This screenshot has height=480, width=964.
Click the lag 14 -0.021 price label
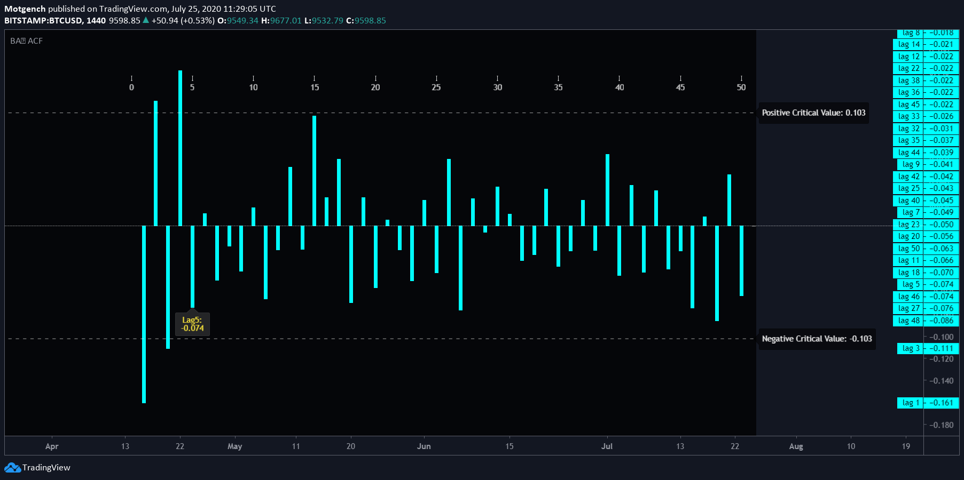click(x=926, y=44)
